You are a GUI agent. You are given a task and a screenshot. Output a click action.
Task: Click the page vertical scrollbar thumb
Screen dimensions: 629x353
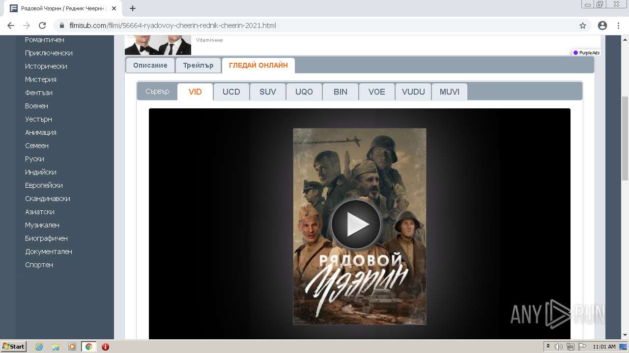point(625,139)
